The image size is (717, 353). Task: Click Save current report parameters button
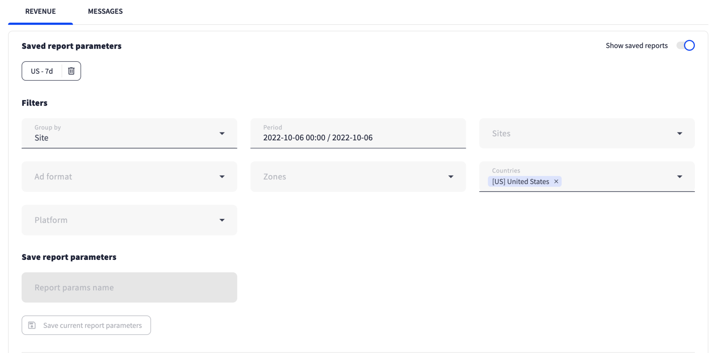tap(86, 325)
